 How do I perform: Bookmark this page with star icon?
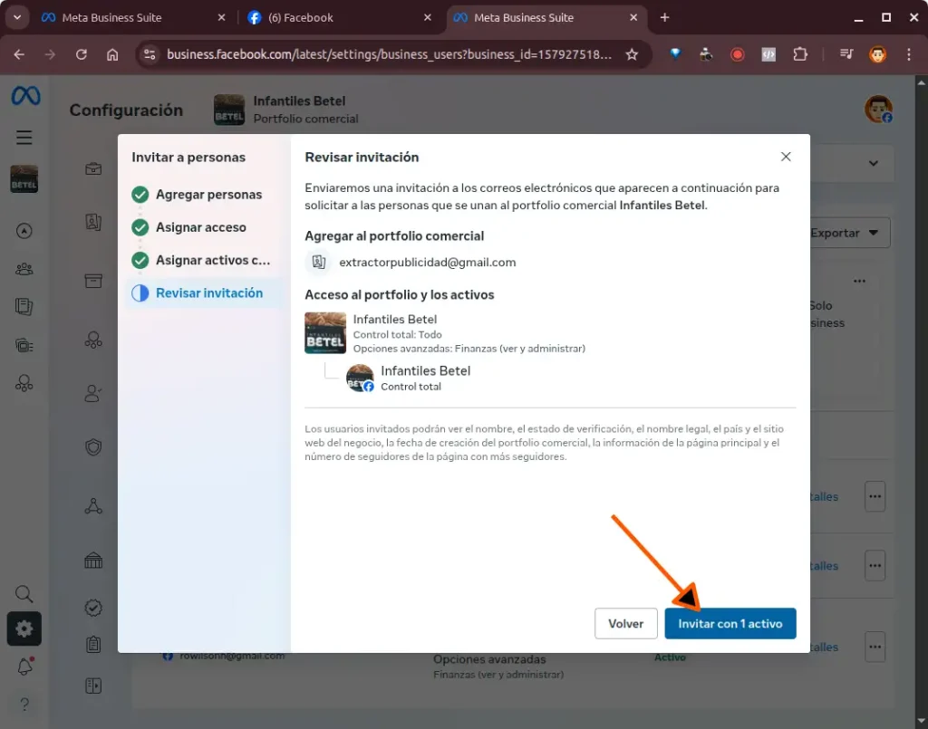tap(632, 54)
